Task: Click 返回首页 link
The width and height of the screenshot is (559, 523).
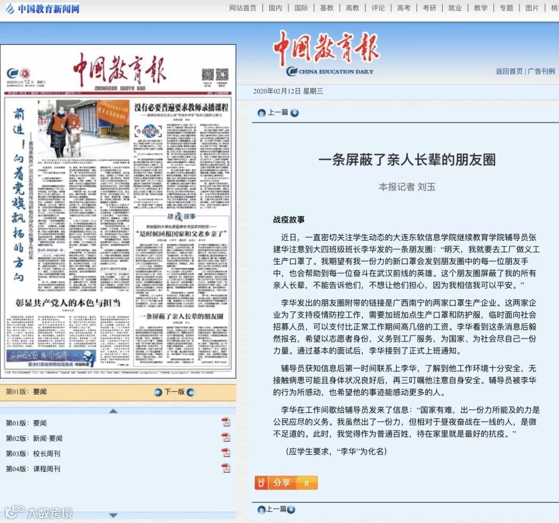Action: [509, 71]
